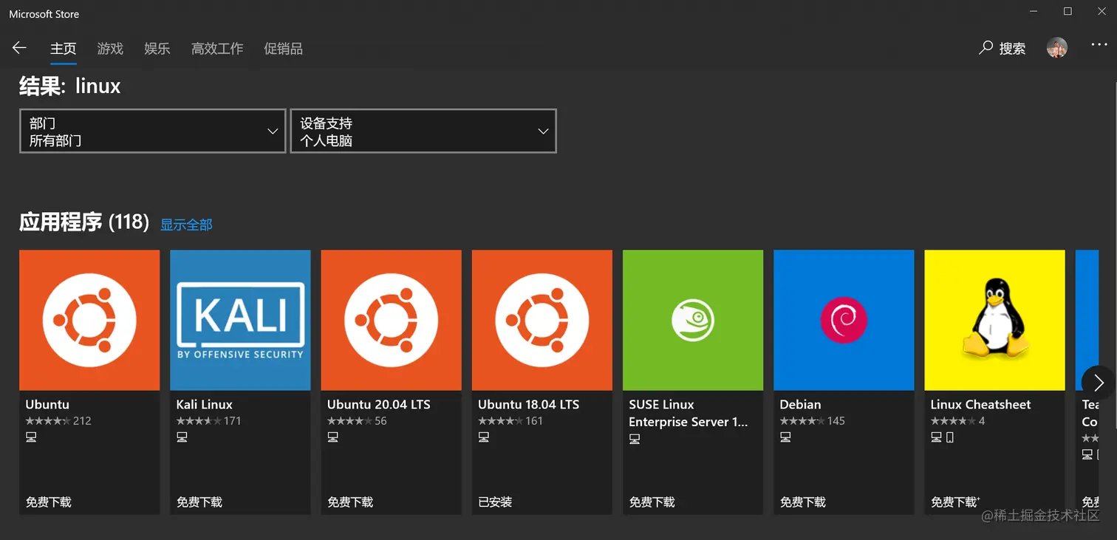Select 免费下载 under Ubuntu
Viewport: 1117px width, 540px height.
49,502
